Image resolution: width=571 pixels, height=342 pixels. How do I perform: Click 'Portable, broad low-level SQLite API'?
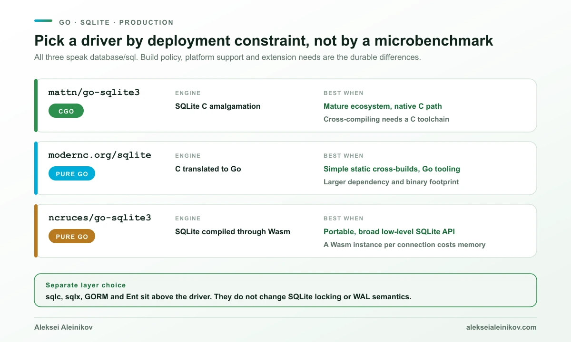[x=390, y=232]
